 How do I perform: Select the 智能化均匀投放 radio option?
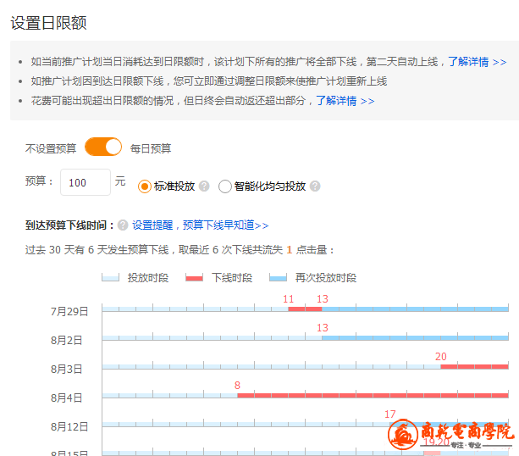tap(225, 186)
